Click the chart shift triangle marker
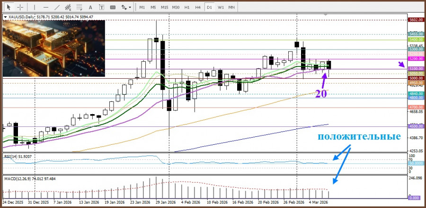The image size is (426, 208). pyautogui.click(x=326, y=14)
